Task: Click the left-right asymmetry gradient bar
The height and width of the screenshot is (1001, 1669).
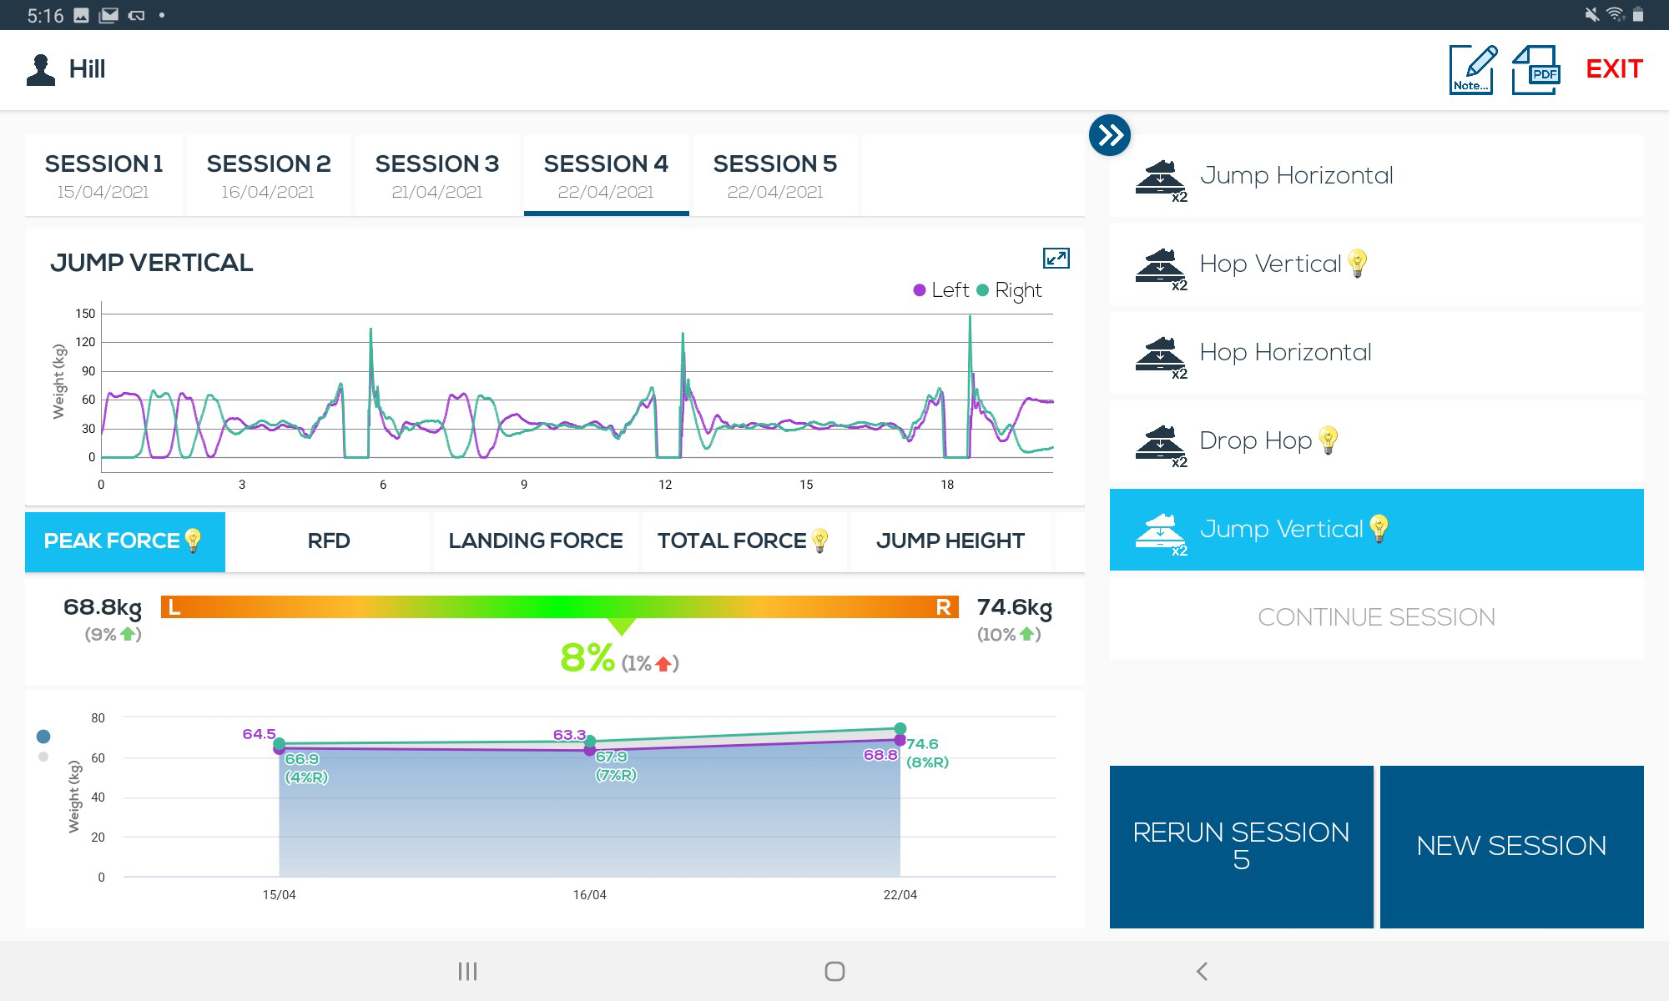Action: [x=559, y=606]
